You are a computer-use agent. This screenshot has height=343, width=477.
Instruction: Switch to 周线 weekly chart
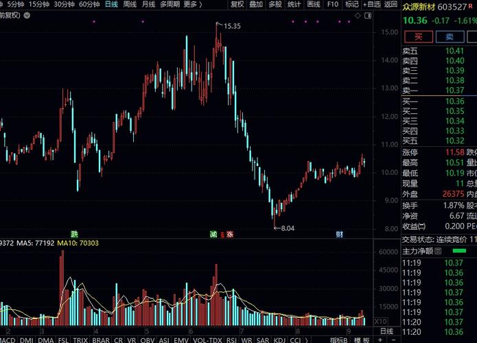pos(130,4)
